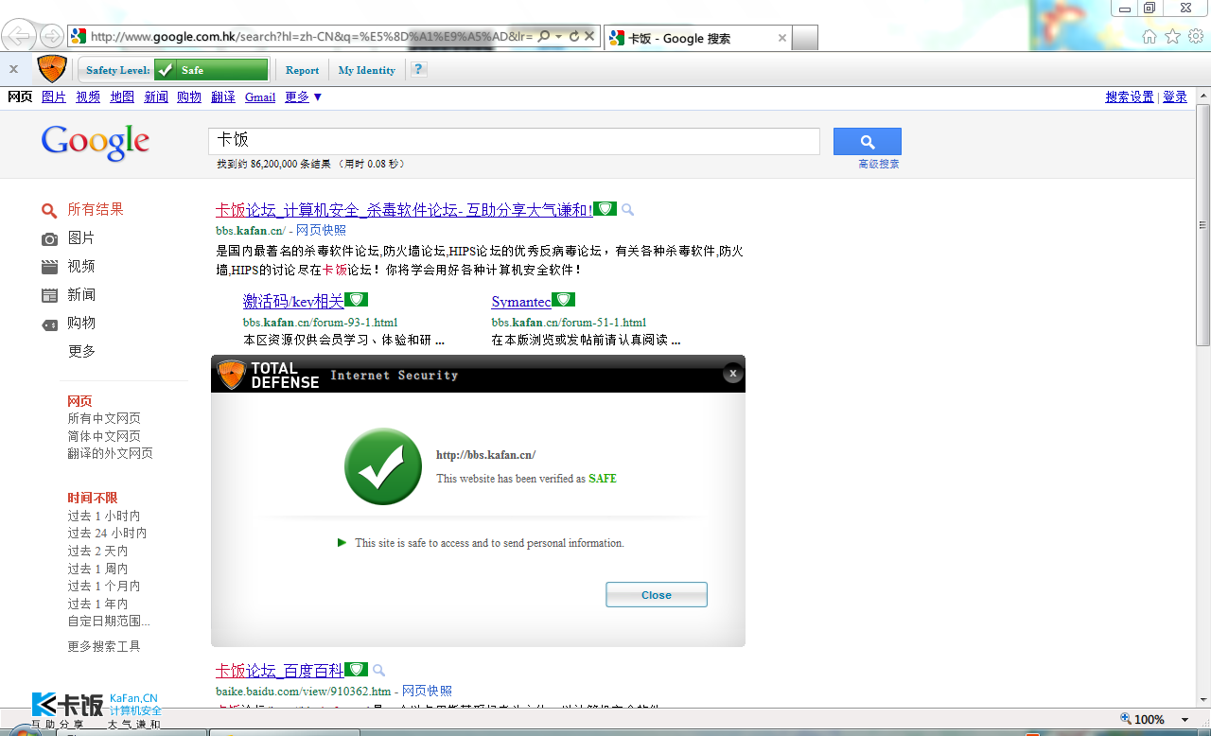The height and width of the screenshot is (736, 1211).
Task: Click the green Safe safety level indicator
Action: click(x=211, y=70)
